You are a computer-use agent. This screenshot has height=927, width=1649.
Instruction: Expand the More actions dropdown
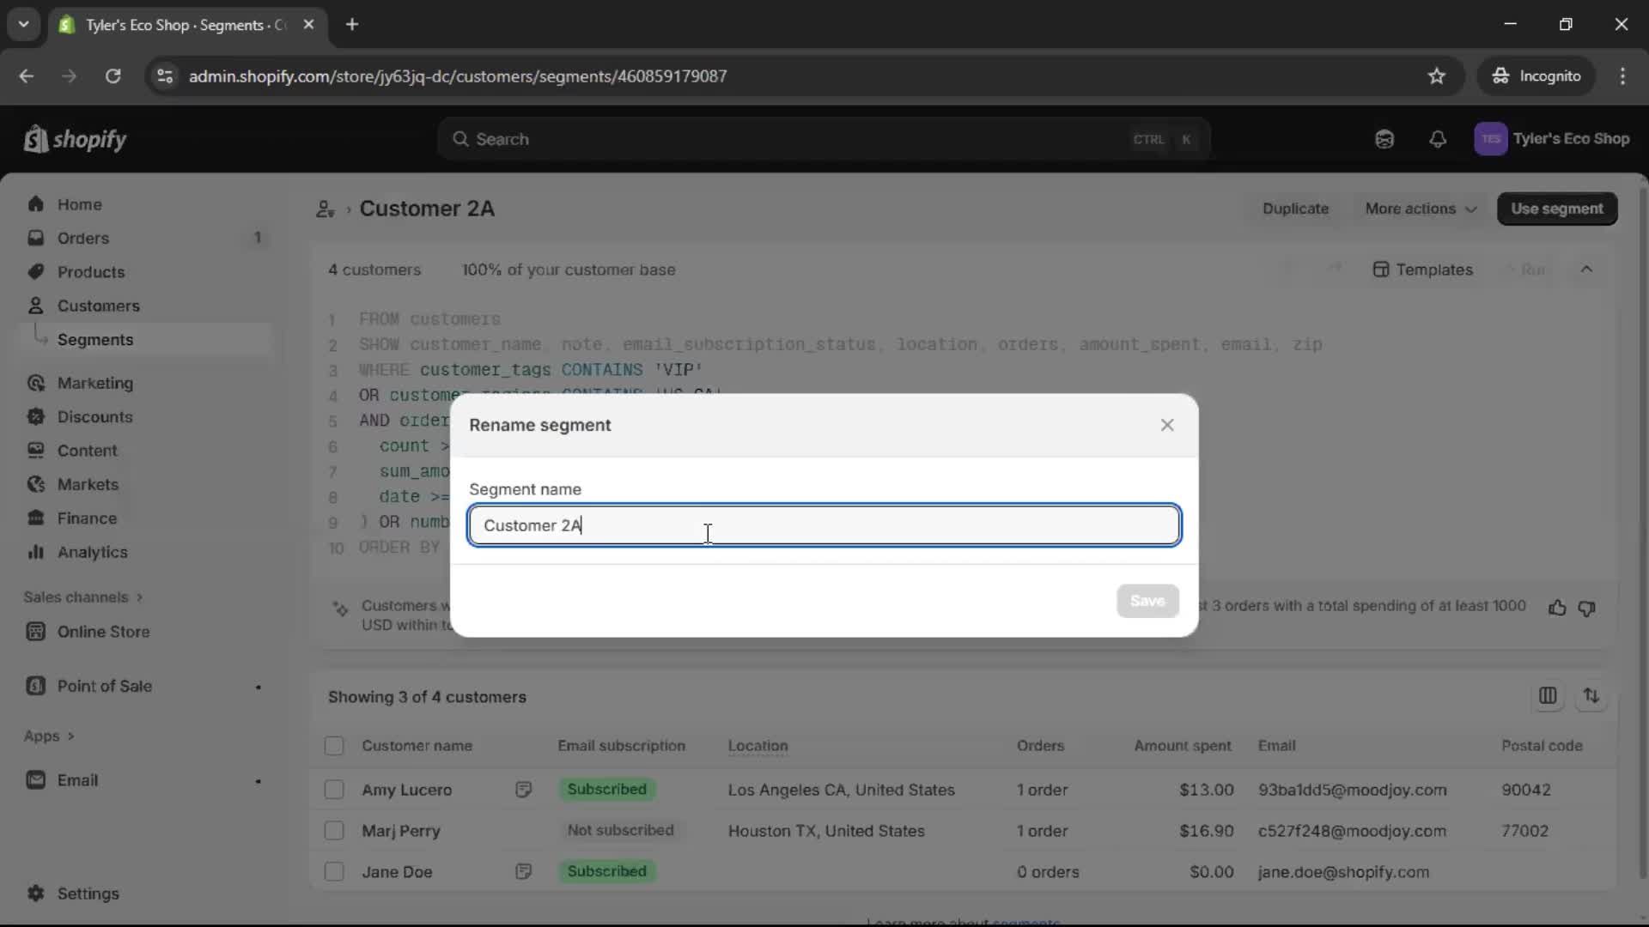click(1421, 209)
